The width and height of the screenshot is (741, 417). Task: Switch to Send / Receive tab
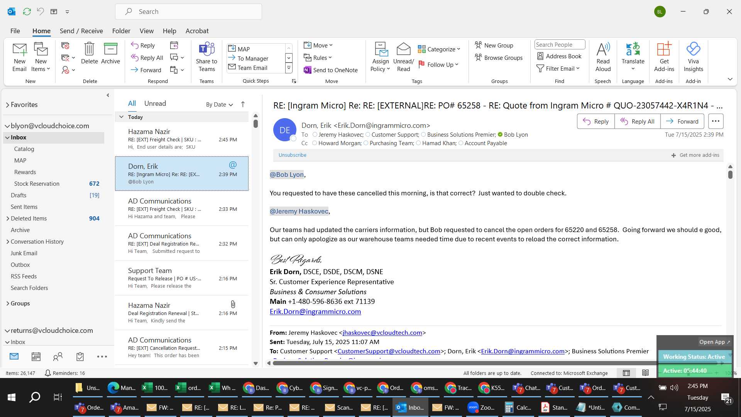point(81,31)
